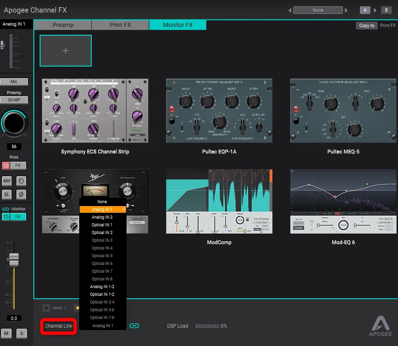Select B comparison state

(x=386, y=10)
